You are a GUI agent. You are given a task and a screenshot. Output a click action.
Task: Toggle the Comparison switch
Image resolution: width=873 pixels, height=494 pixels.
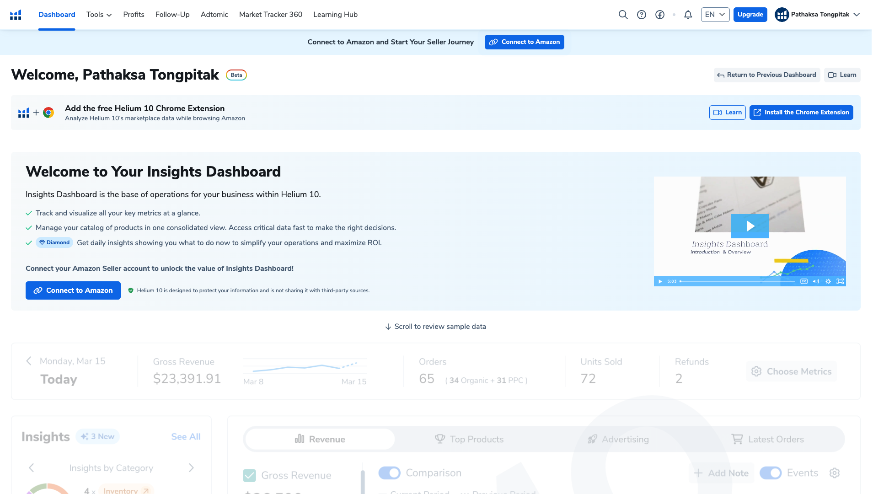389,473
